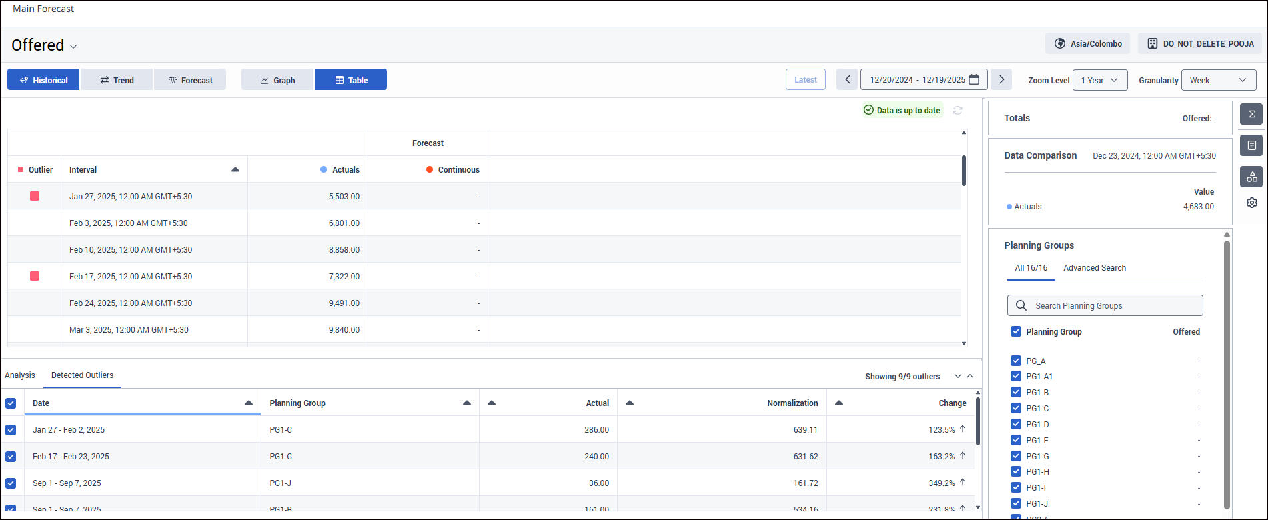Click outlier marker for Feb 17, 2025 row

click(x=35, y=276)
